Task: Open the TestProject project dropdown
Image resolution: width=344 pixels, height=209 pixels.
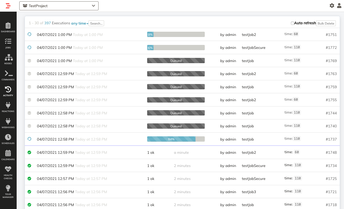Action: tap(59, 6)
